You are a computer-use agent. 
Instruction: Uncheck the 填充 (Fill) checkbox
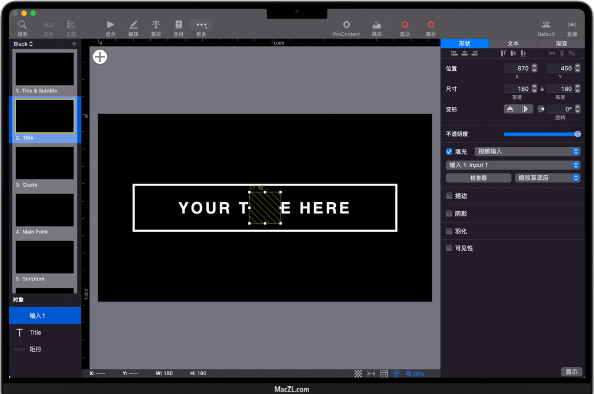pyautogui.click(x=449, y=152)
